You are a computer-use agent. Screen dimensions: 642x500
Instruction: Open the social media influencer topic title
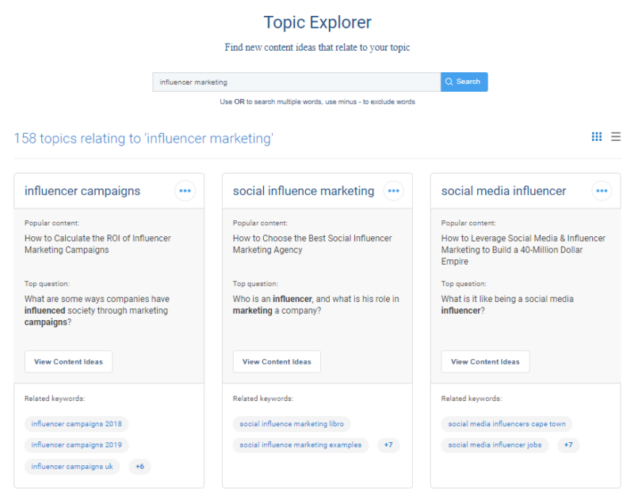[x=503, y=191]
